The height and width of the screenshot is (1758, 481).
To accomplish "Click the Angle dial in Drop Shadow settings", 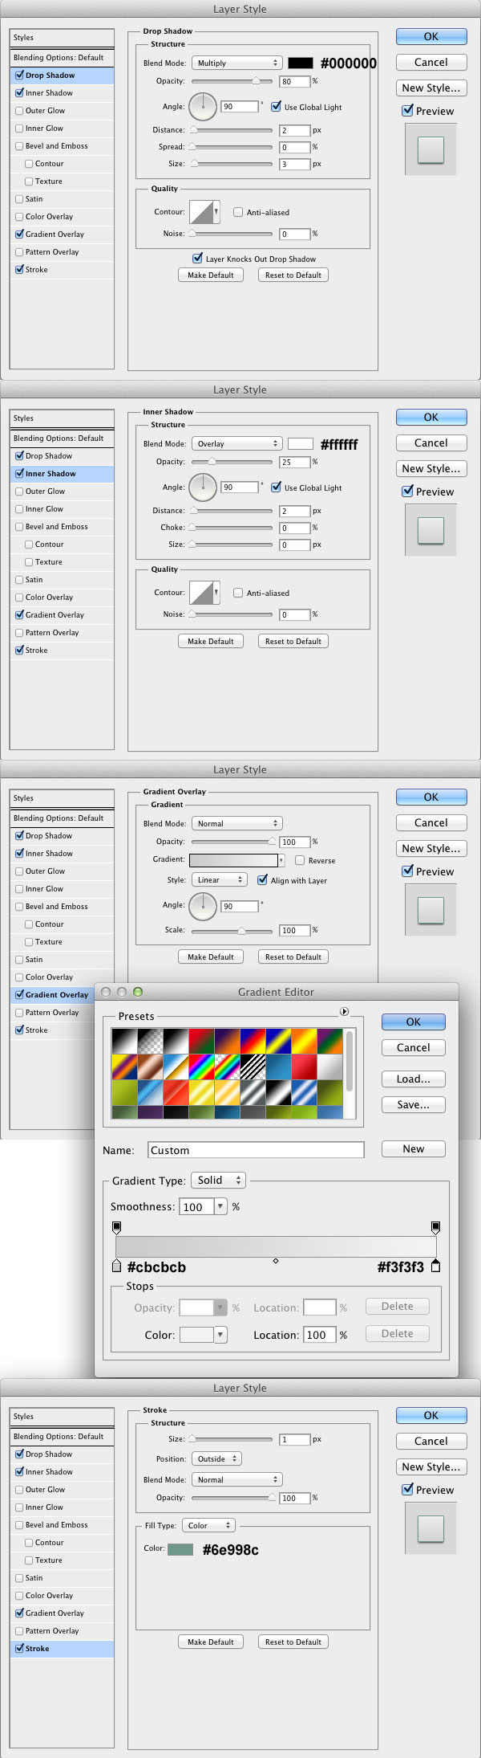I will [203, 105].
